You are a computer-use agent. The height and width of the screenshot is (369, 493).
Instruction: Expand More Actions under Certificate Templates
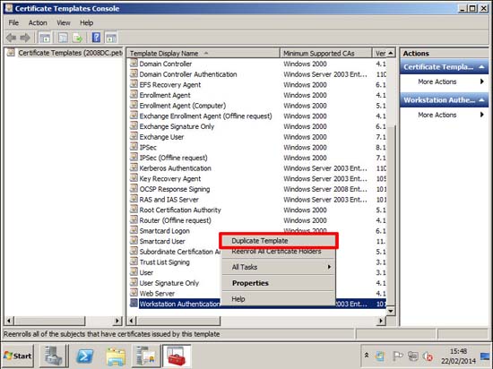pyautogui.click(x=445, y=82)
